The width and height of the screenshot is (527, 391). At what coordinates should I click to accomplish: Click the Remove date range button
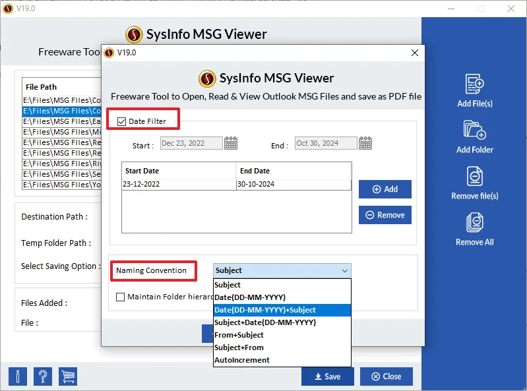tap(385, 215)
